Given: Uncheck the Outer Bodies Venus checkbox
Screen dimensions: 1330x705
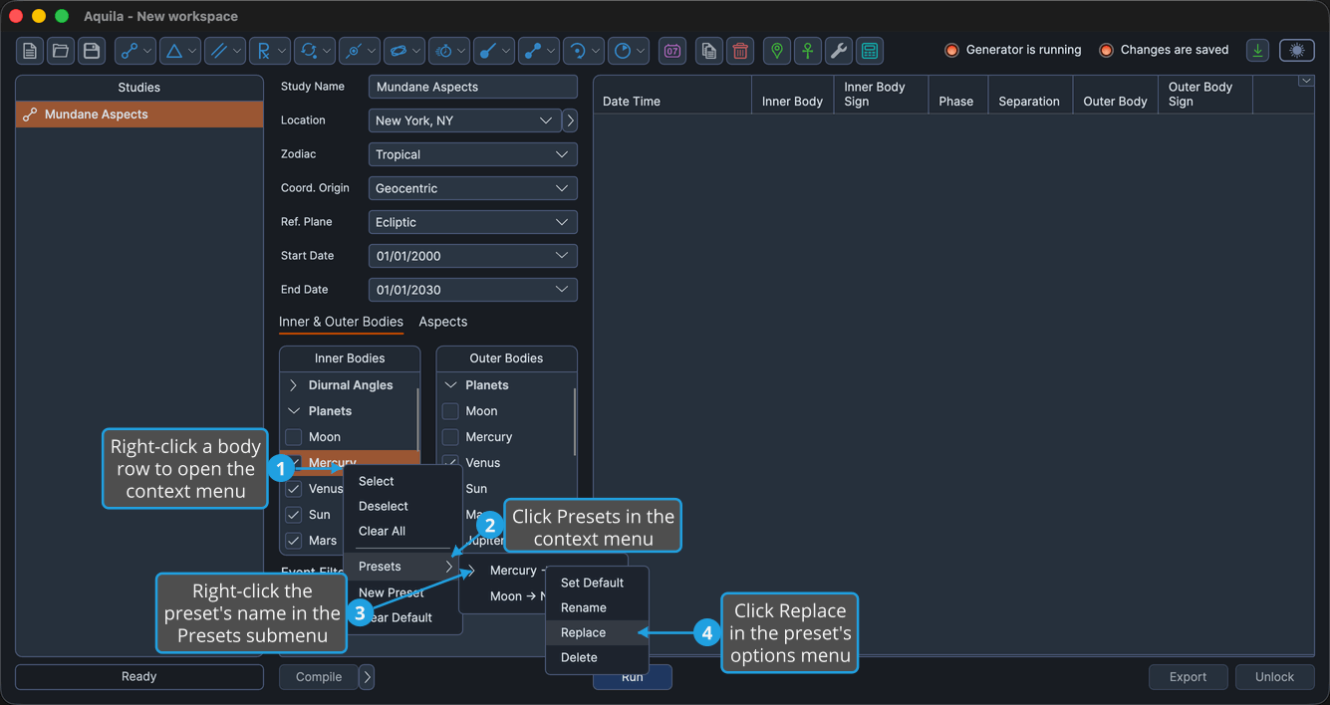Looking at the screenshot, I should [x=450, y=463].
